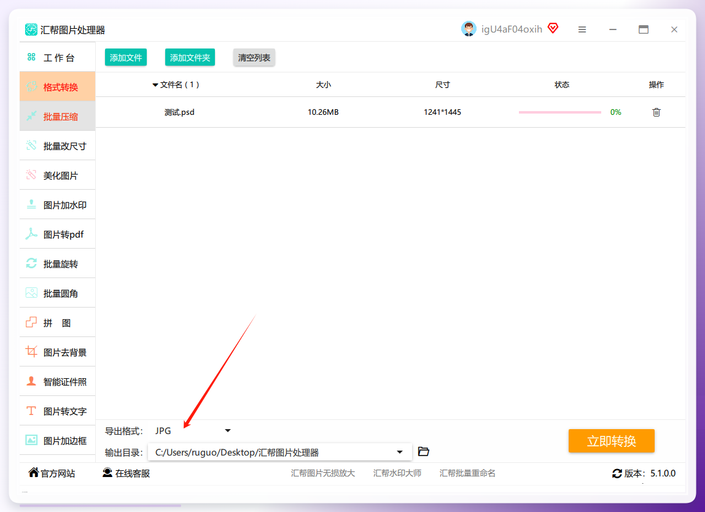The image size is (705, 512).
Task: Open 图片加边框 section
Action: 58,441
